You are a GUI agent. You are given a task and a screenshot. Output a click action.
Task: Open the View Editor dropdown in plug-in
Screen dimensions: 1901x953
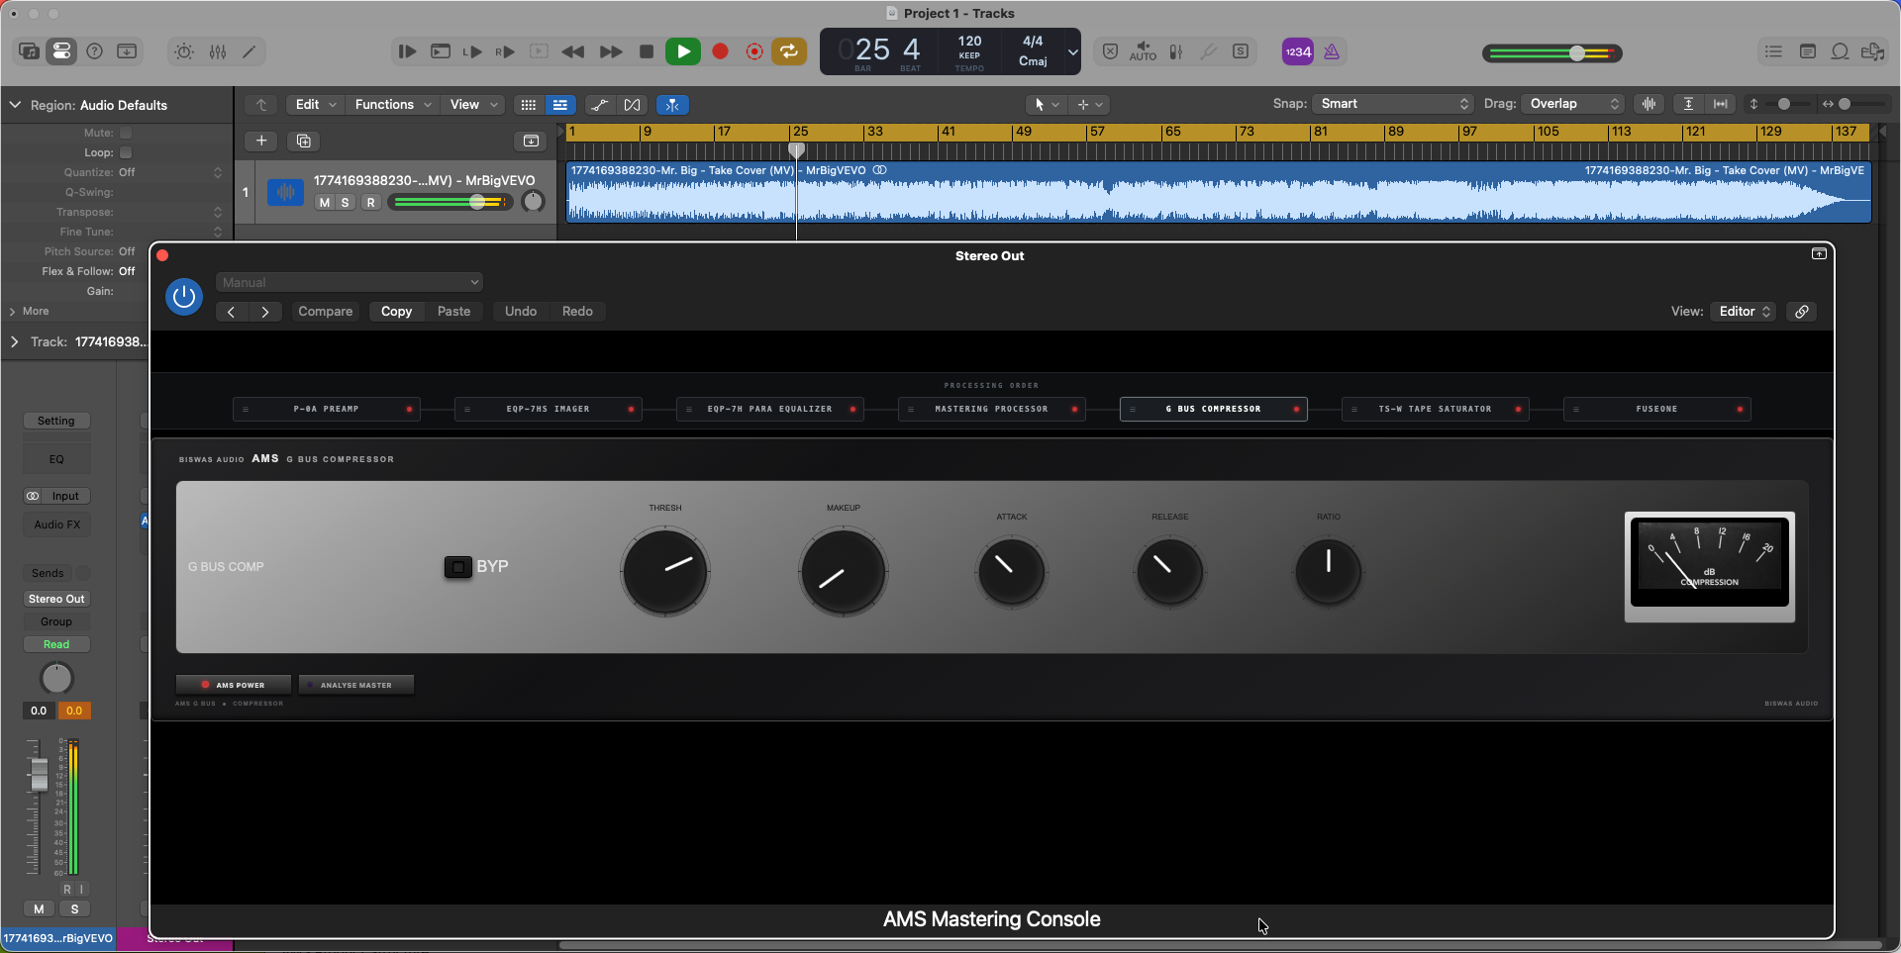(x=1745, y=311)
